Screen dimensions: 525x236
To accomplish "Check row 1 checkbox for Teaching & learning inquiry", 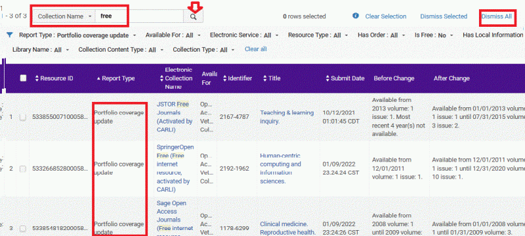I will pyautogui.click(x=23, y=117).
